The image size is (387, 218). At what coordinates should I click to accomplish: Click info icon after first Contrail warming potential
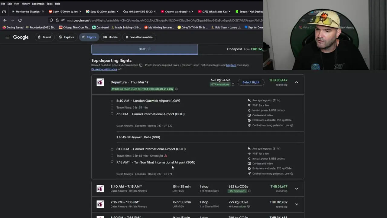pyautogui.click(x=291, y=125)
